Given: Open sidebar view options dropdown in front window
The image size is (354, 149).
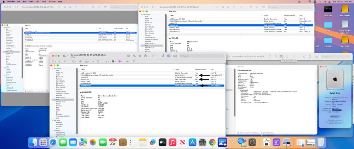Looking at the screenshot, I should click(68, 56).
